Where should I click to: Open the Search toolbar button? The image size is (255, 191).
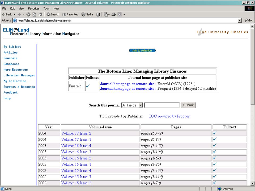point(53,14)
